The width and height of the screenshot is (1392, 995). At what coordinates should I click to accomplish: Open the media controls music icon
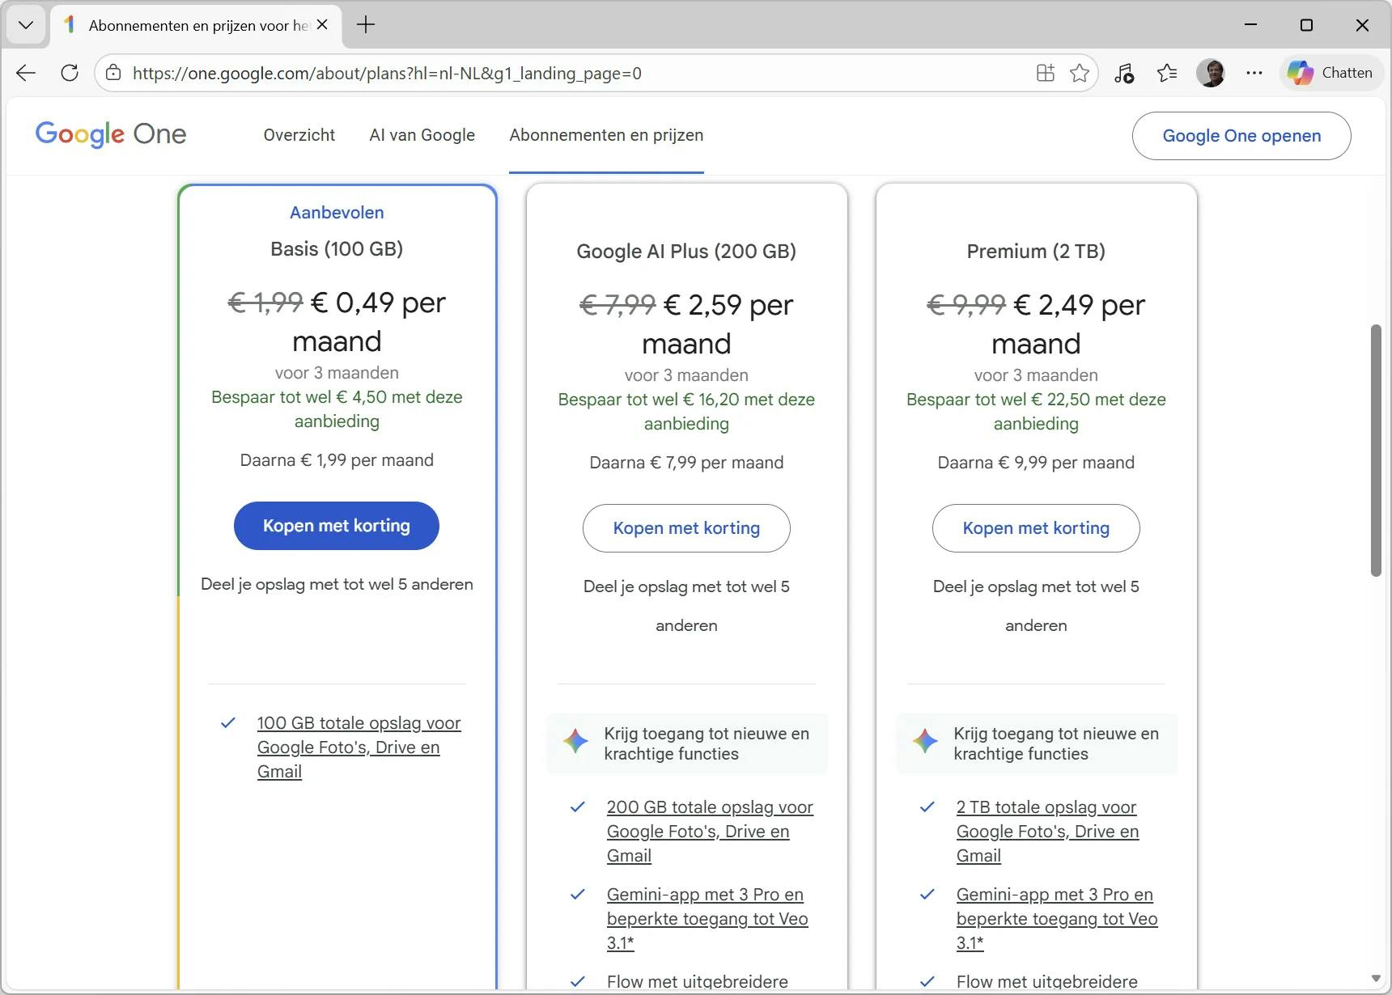pos(1124,74)
